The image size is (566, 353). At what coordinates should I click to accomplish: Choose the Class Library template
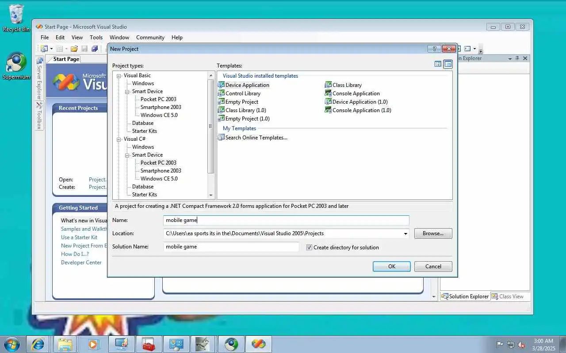pyautogui.click(x=343, y=85)
